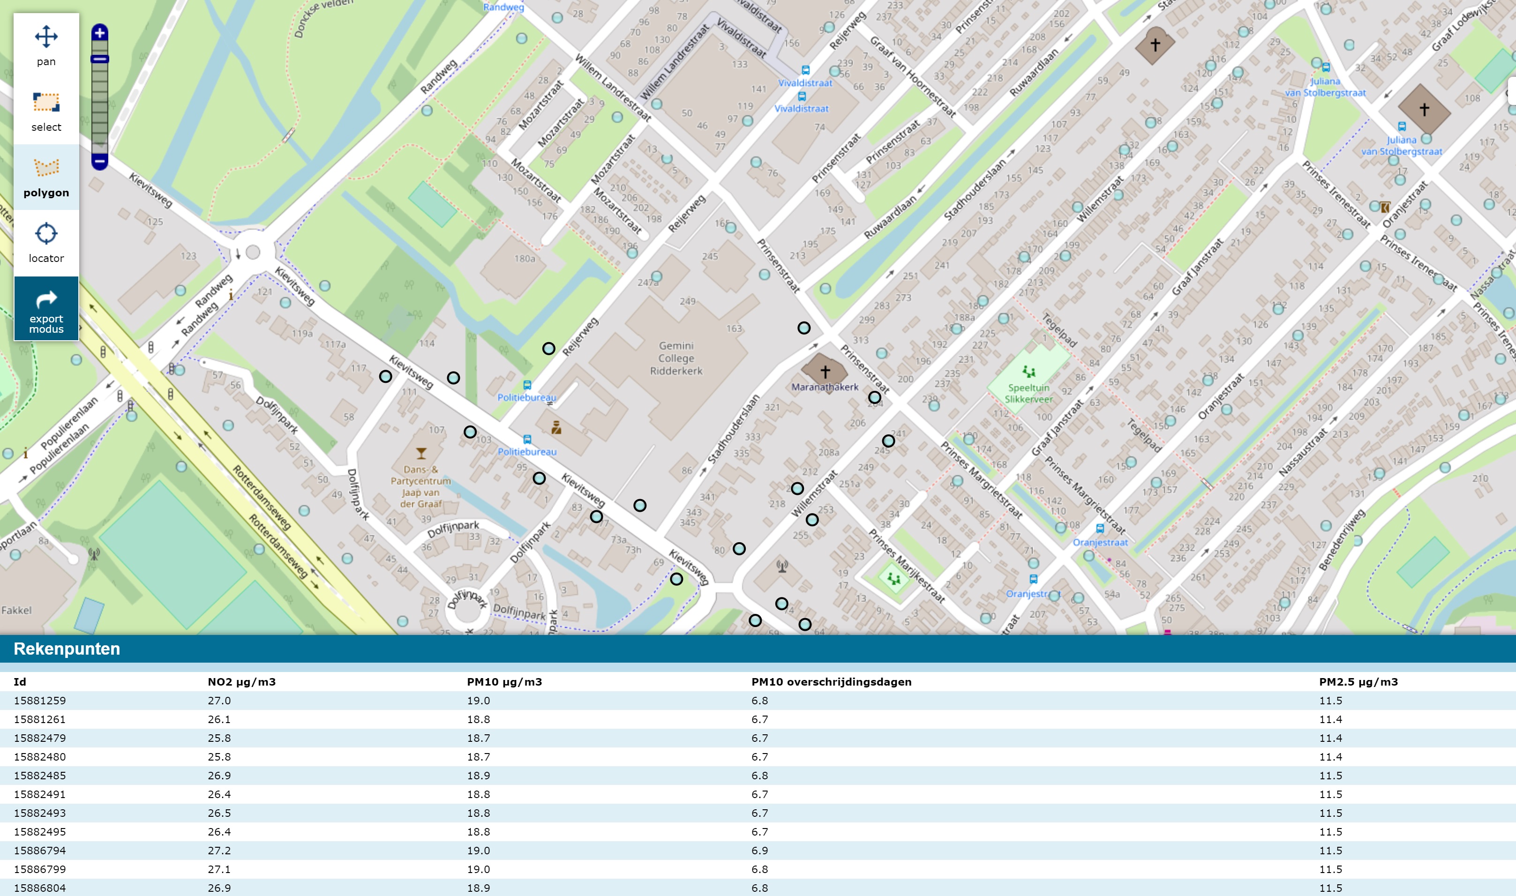
Task: Click the PM2.5 µg/m3 column header
Action: [1358, 682]
